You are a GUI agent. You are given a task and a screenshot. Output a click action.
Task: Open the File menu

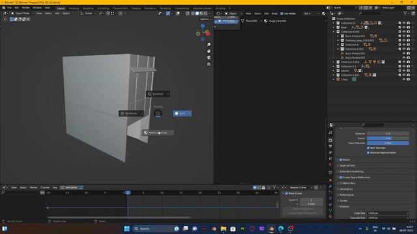[x=9, y=8]
